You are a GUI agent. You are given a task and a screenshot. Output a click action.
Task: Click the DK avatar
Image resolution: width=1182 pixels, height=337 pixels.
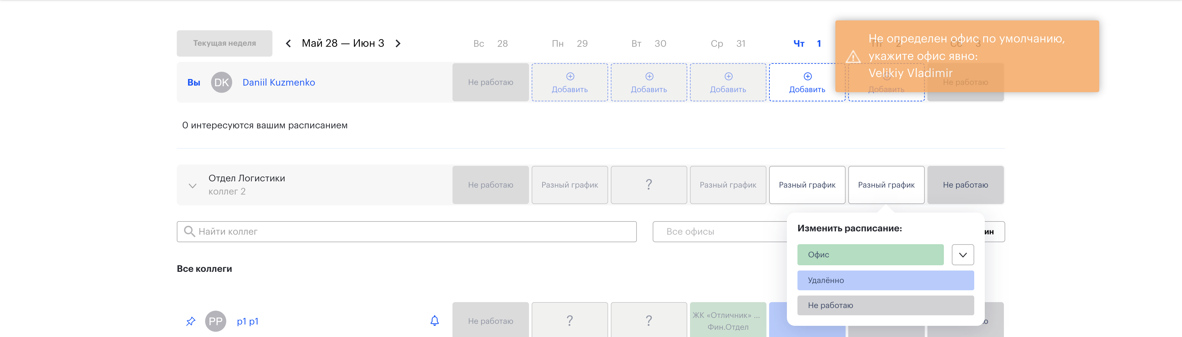tap(221, 82)
